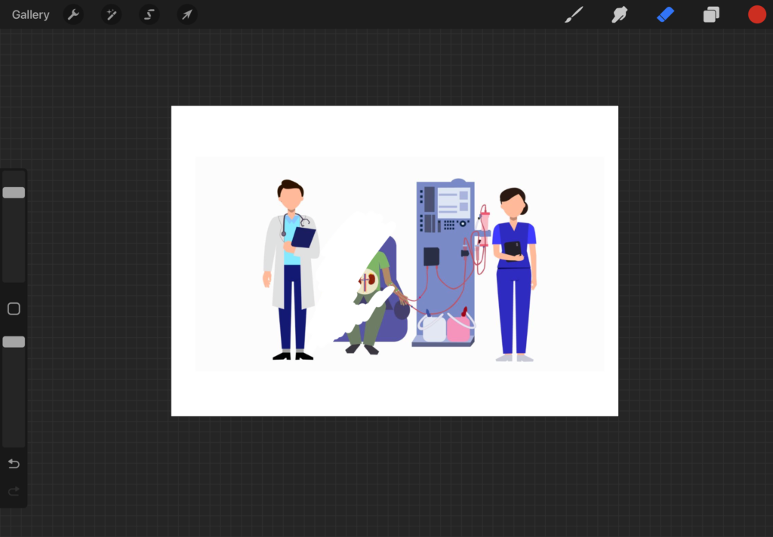Click the brush size slider handle
This screenshot has width=773, height=537.
pos(14,192)
